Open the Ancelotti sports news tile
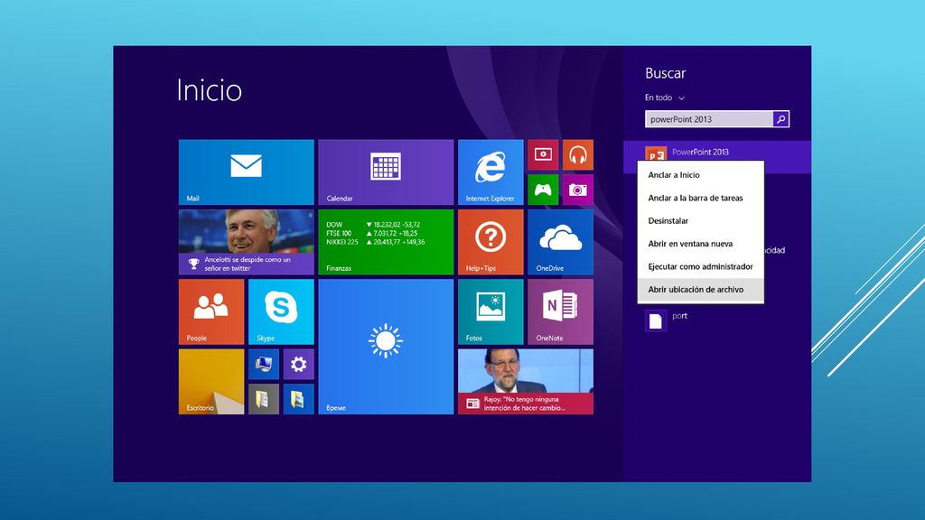Image resolution: width=925 pixels, height=520 pixels. click(246, 242)
